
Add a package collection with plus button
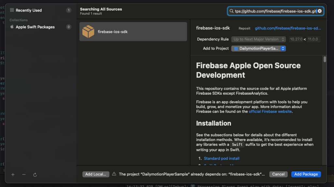[x=13, y=175]
